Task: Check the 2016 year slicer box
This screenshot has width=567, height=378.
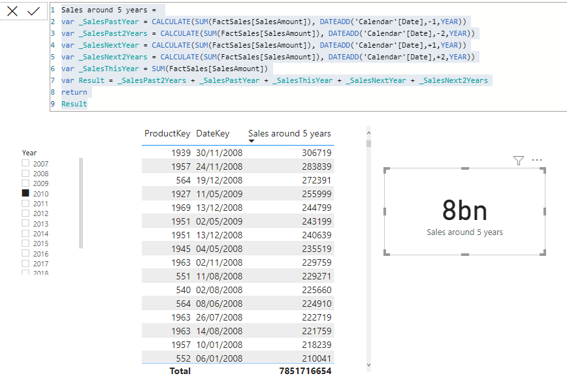Action: click(25, 253)
